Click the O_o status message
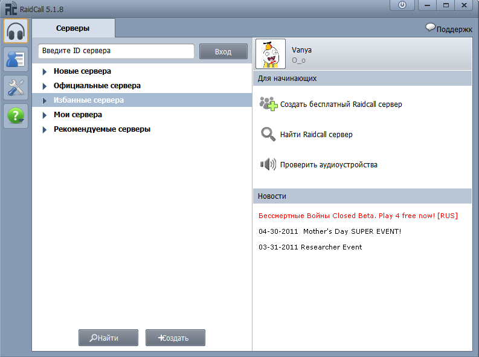 tap(298, 60)
